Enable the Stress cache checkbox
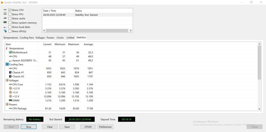Viewport: 266px width, 132px height. tap(10, 19)
